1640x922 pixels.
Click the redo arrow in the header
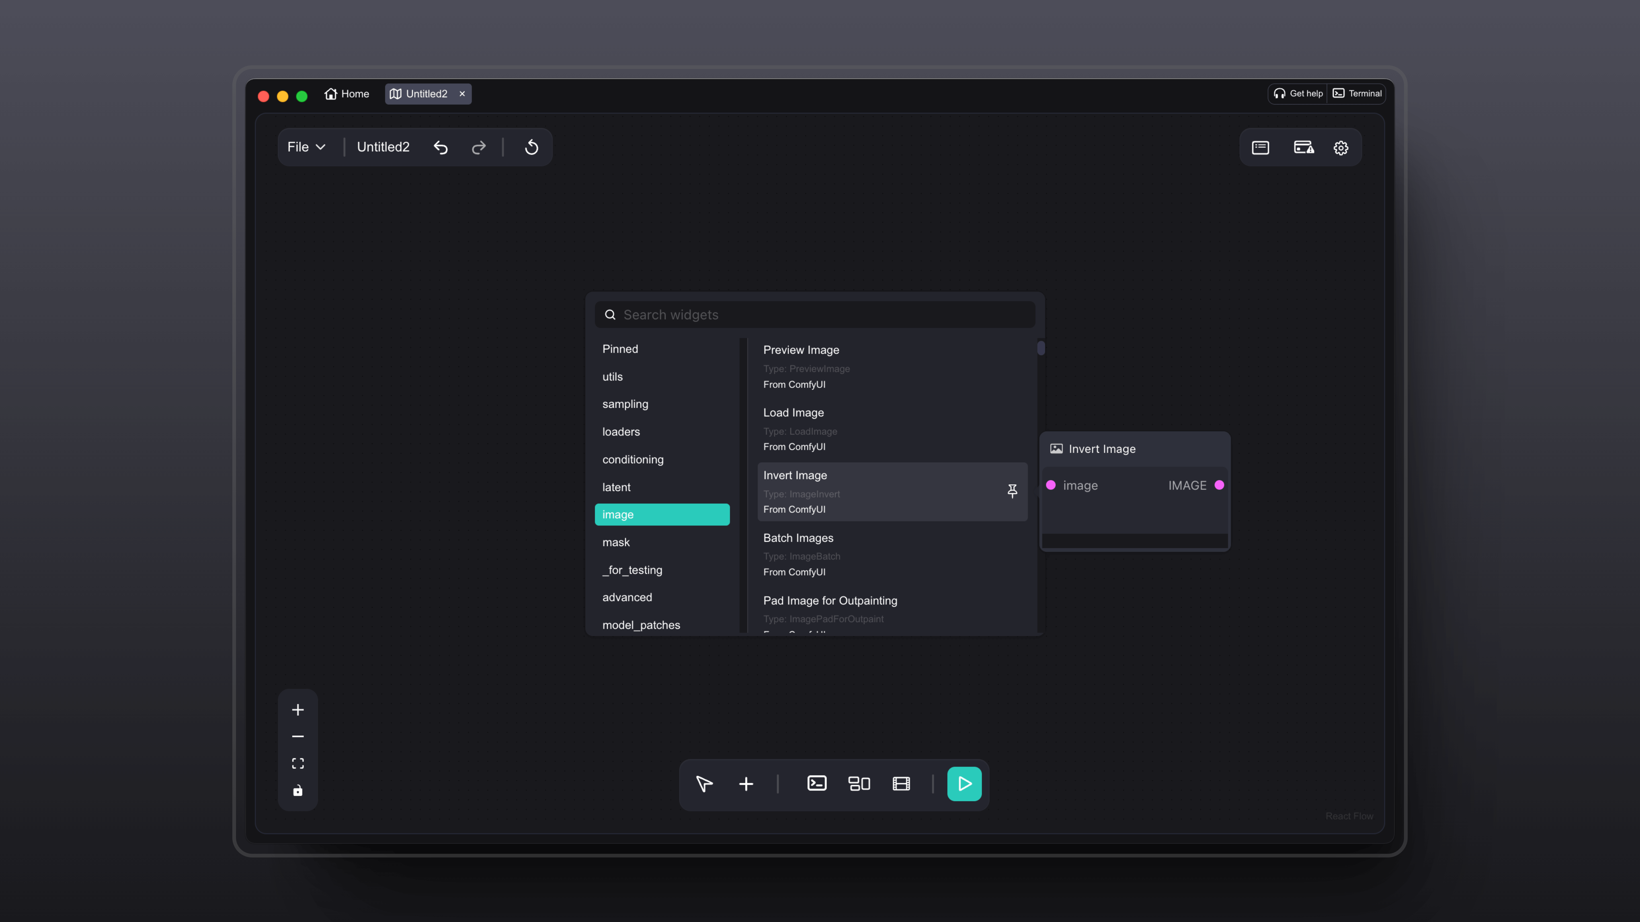click(478, 147)
